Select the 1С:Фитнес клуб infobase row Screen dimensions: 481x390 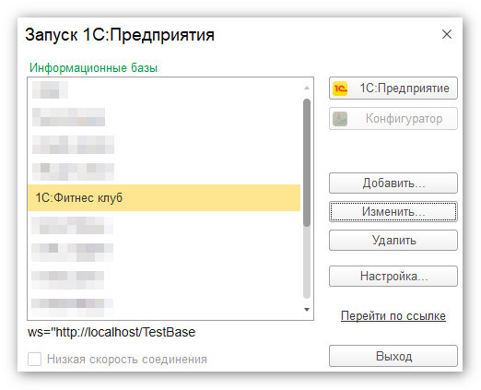(x=164, y=197)
